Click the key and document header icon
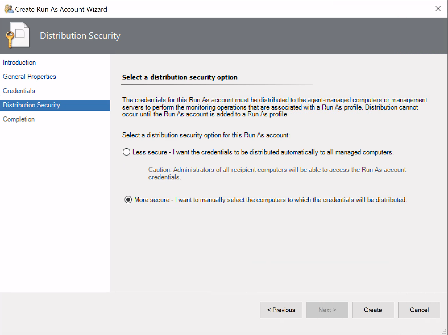448x335 pixels. click(18, 35)
